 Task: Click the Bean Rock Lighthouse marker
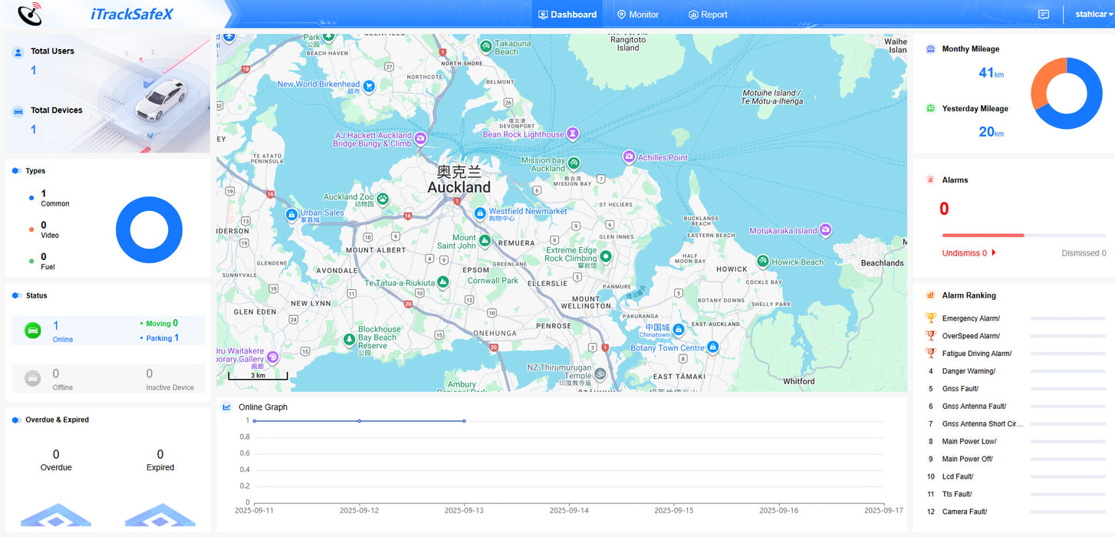coord(572,134)
